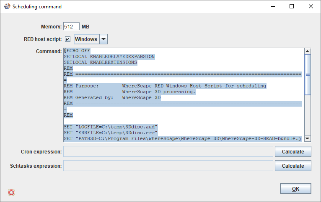
Task: Click the Scheduling command title bar icon
Action: point(7,7)
